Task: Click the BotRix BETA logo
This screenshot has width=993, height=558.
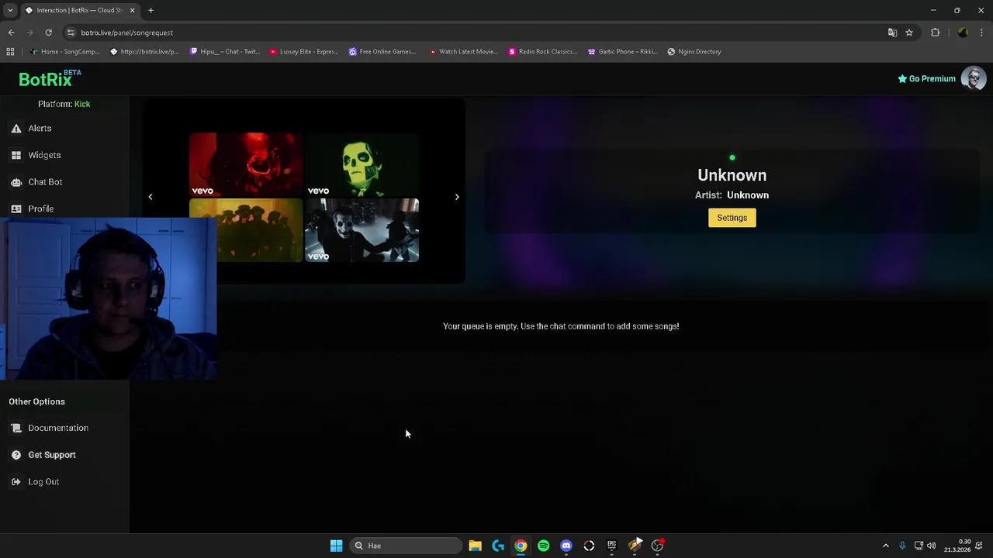Action: (x=50, y=78)
